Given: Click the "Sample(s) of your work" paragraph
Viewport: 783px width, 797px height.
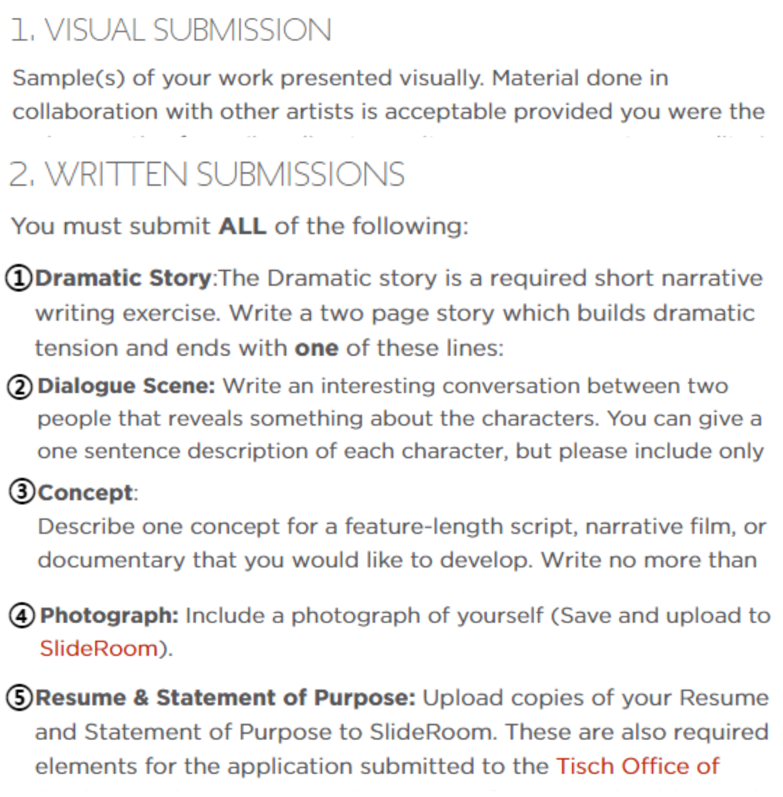Looking at the screenshot, I should (388, 95).
